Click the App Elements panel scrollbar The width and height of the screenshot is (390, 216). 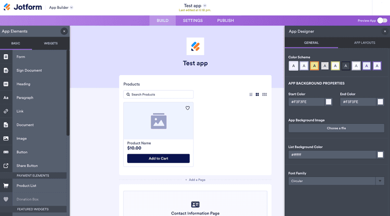[x=68, y=93]
